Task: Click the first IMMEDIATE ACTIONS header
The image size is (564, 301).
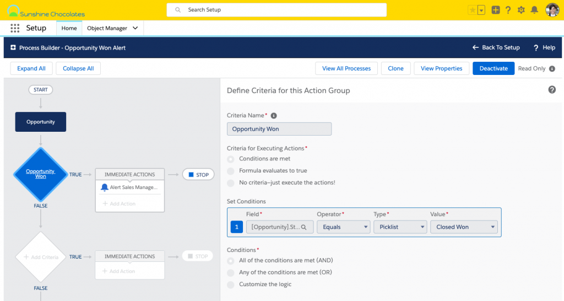Action: coord(130,174)
